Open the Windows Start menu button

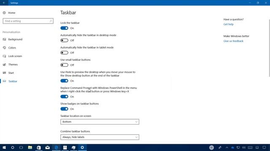pos(4,147)
